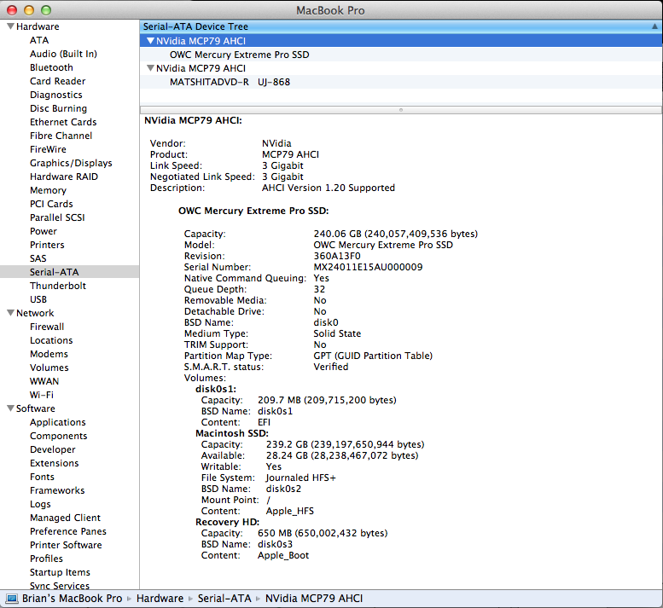This screenshot has height=608, width=663.
Task: Click the Recovery HD volume heading
Action: (228, 522)
